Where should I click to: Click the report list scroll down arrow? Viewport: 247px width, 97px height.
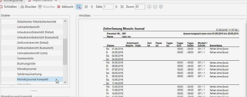pyautogui.click(x=65, y=82)
